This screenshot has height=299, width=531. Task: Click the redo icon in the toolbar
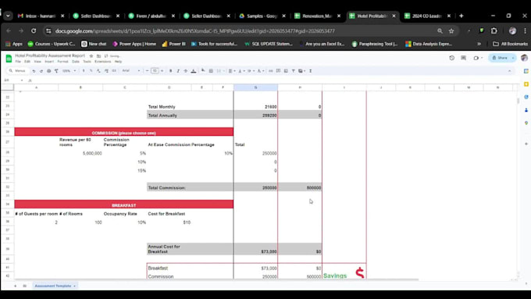[x=41, y=71]
